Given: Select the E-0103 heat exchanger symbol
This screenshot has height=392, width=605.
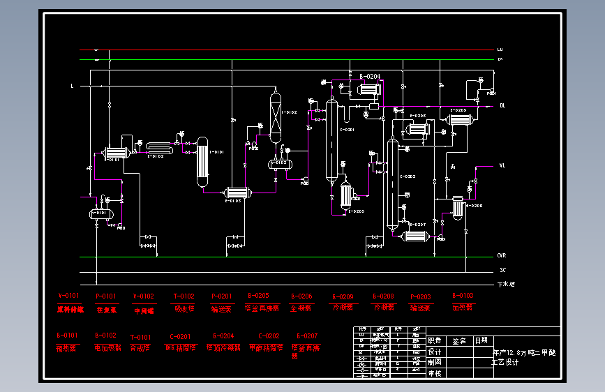Looking at the screenshot, I should [237, 193].
